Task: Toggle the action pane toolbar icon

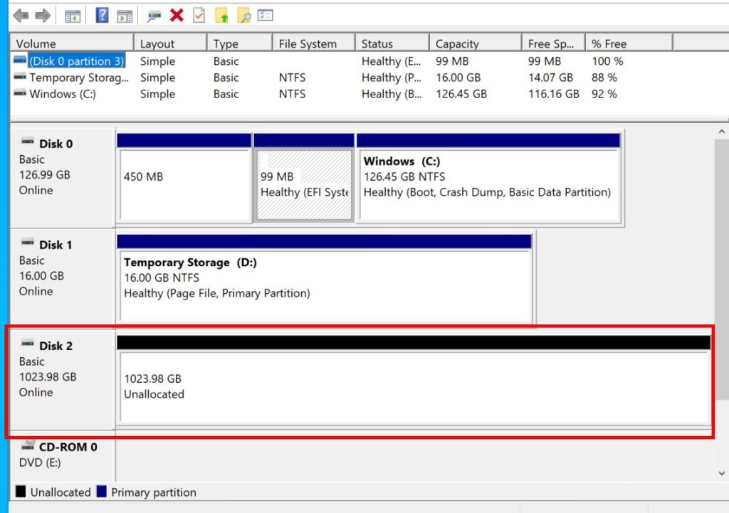Action: click(x=125, y=16)
